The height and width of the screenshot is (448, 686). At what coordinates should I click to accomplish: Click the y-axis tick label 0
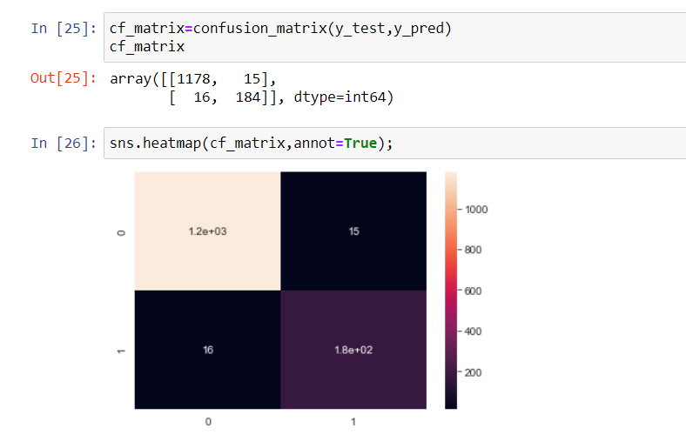click(x=121, y=233)
